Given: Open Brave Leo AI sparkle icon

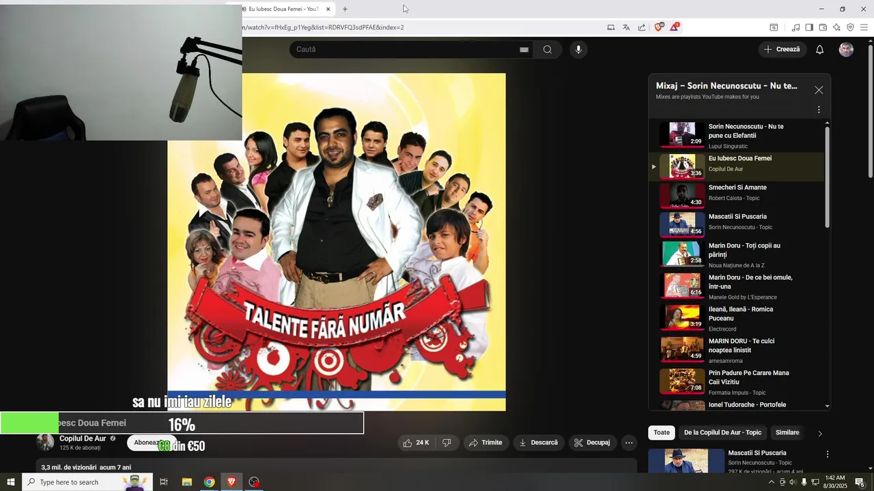Looking at the screenshot, I should [x=836, y=27].
